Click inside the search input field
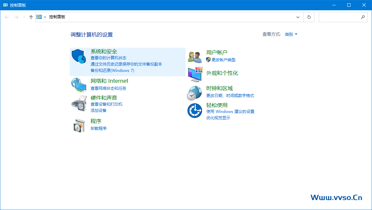Image resolution: width=372 pixels, height=210 pixels. pyautogui.click(x=341, y=17)
